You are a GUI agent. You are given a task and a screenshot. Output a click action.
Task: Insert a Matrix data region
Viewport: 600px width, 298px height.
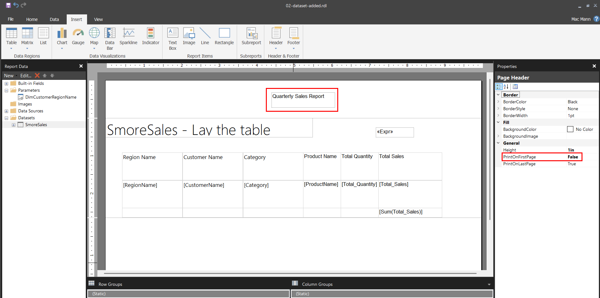point(27,38)
